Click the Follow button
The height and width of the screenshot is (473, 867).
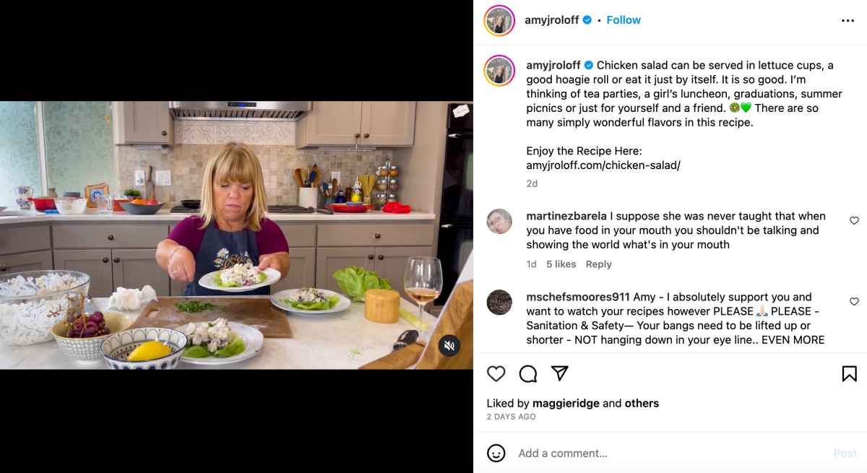click(x=623, y=19)
